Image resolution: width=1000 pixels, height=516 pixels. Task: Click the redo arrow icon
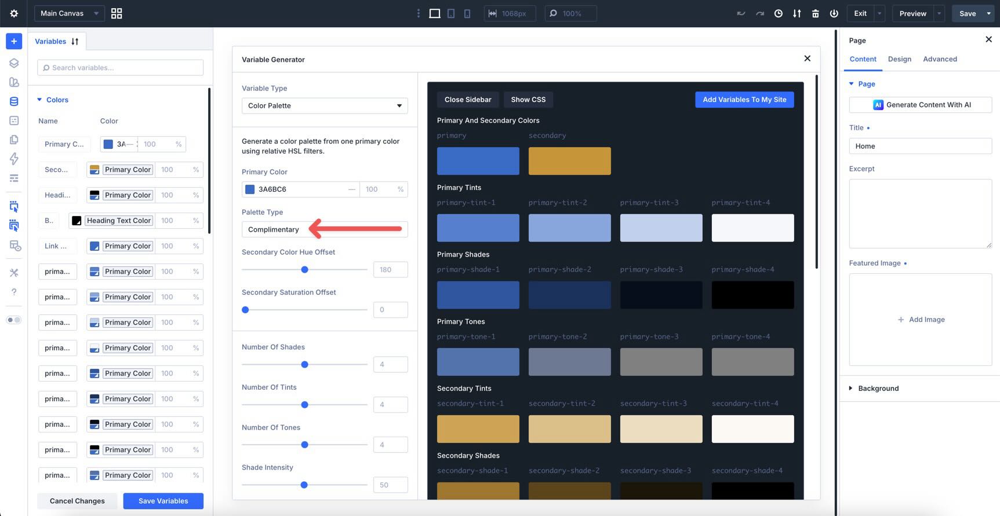pyautogui.click(x=759, y=13)
